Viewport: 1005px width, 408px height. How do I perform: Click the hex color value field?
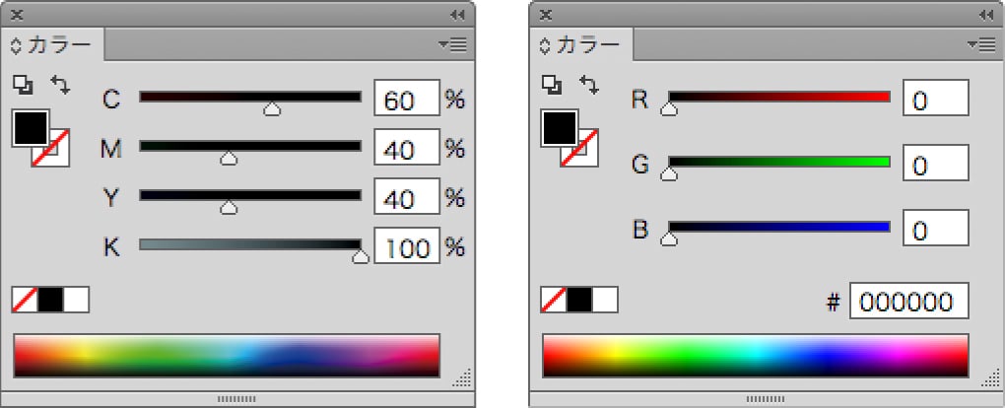click(908, 303)
